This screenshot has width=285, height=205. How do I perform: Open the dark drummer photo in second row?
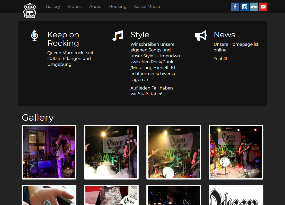(x=174, y=195)
